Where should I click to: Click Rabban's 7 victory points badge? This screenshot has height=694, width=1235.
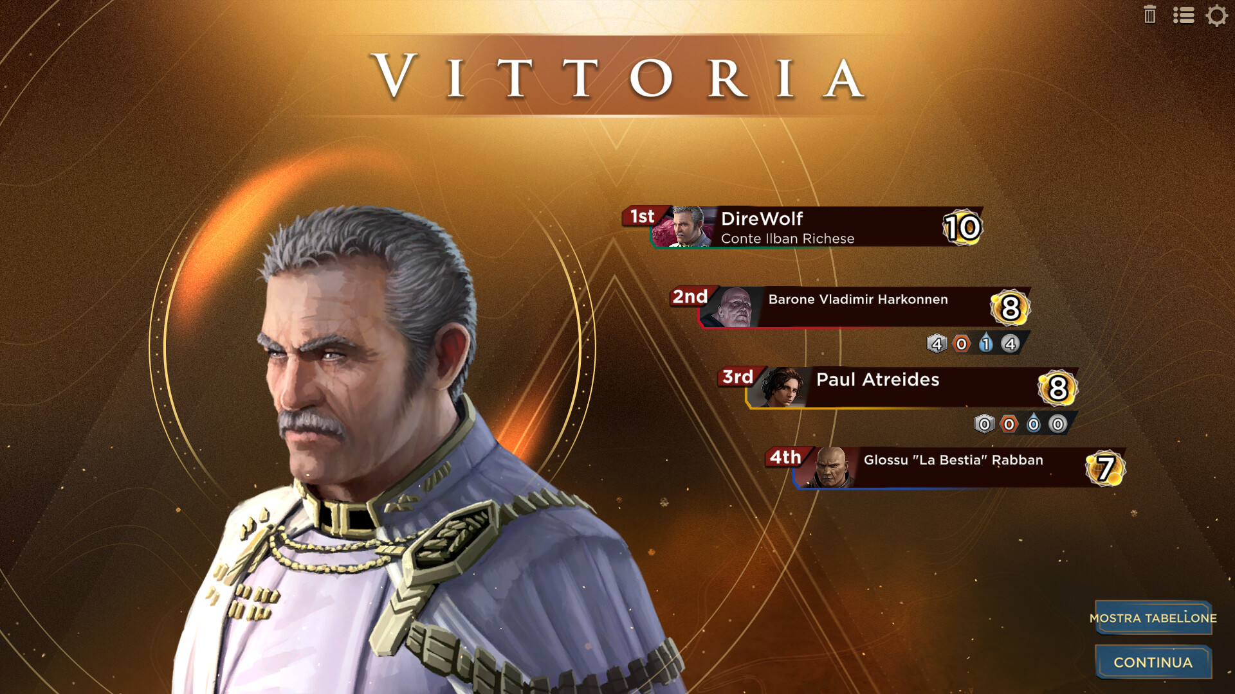(x=1105, y=468)
